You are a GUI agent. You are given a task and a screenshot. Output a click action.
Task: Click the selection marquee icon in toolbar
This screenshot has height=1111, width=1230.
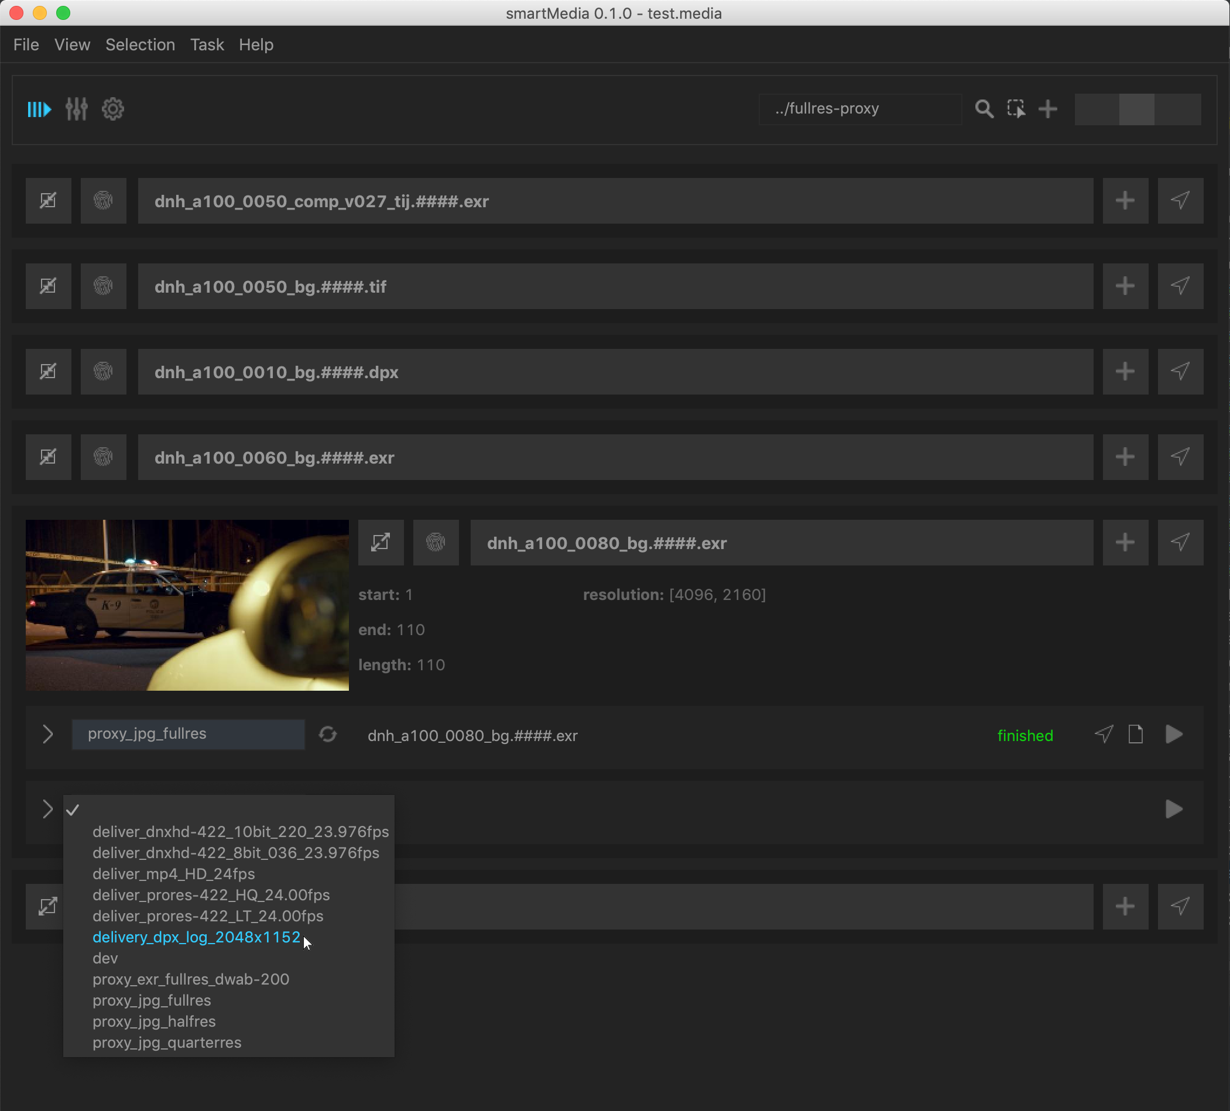point(1016,109)
